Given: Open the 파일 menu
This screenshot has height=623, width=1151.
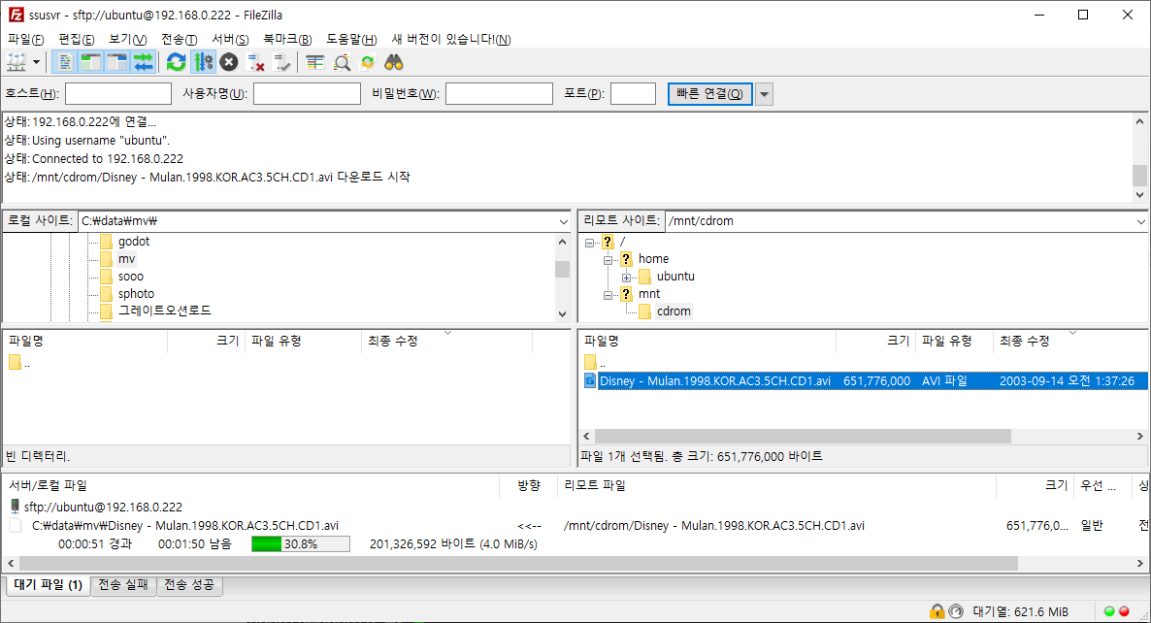Looking at the screenshot, I should 25,39.
